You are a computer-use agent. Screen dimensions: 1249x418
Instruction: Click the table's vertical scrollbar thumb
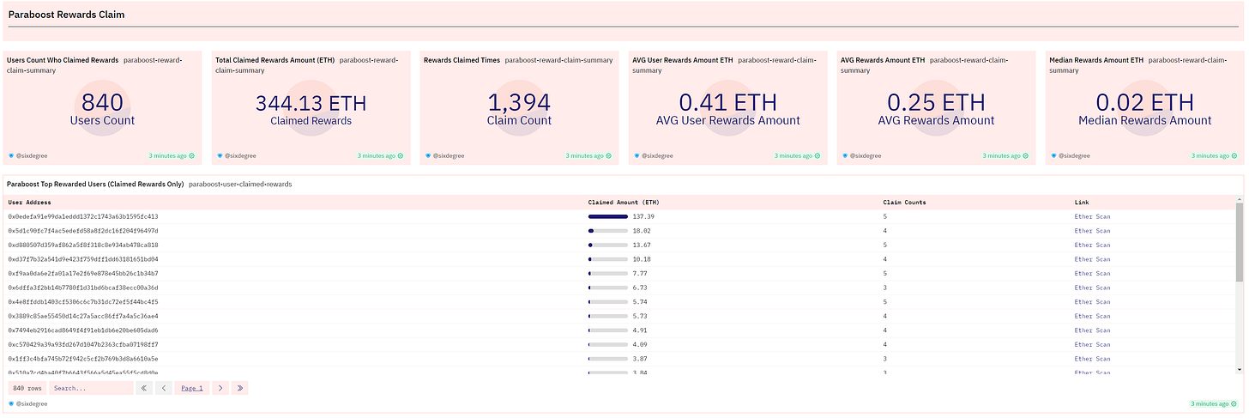(x=1239, y=243)
